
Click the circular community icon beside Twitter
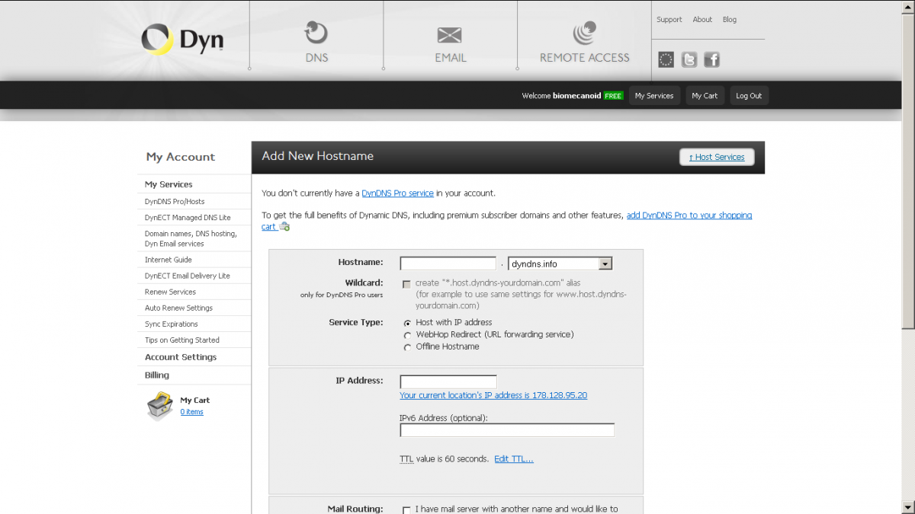coord(666,59)
